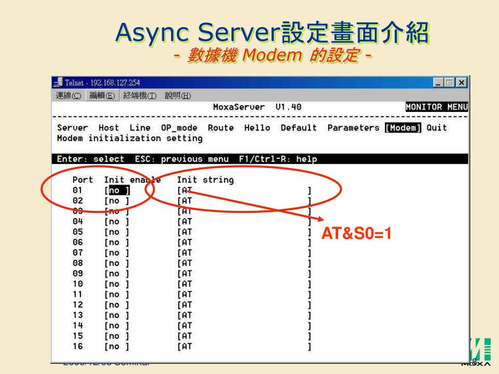Select Route in the terminal menu
This screenshot has width=499, height=374.
221,128
